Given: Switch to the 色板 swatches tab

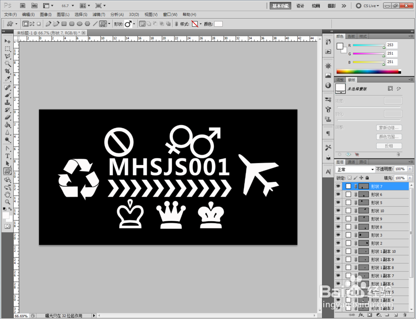Looking at the screenshot, I should click(351, 36).
